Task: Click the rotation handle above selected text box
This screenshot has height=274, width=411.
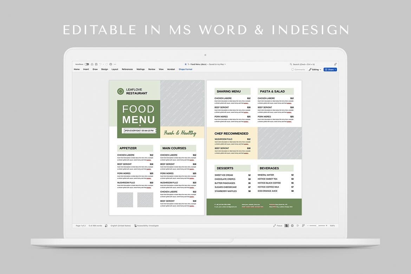Action: [140, 126]
